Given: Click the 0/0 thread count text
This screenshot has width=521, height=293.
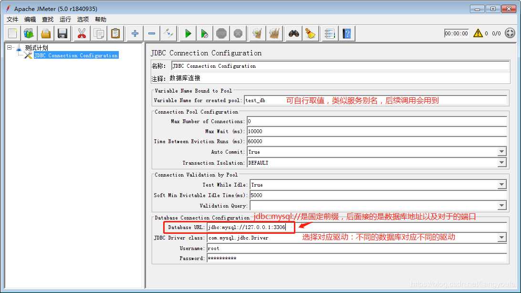Looking at the screenshot, I should point(496,33).
